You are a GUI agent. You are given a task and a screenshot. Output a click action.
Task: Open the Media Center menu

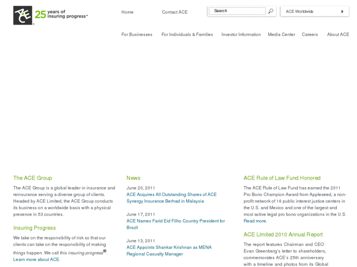[281, 35]
